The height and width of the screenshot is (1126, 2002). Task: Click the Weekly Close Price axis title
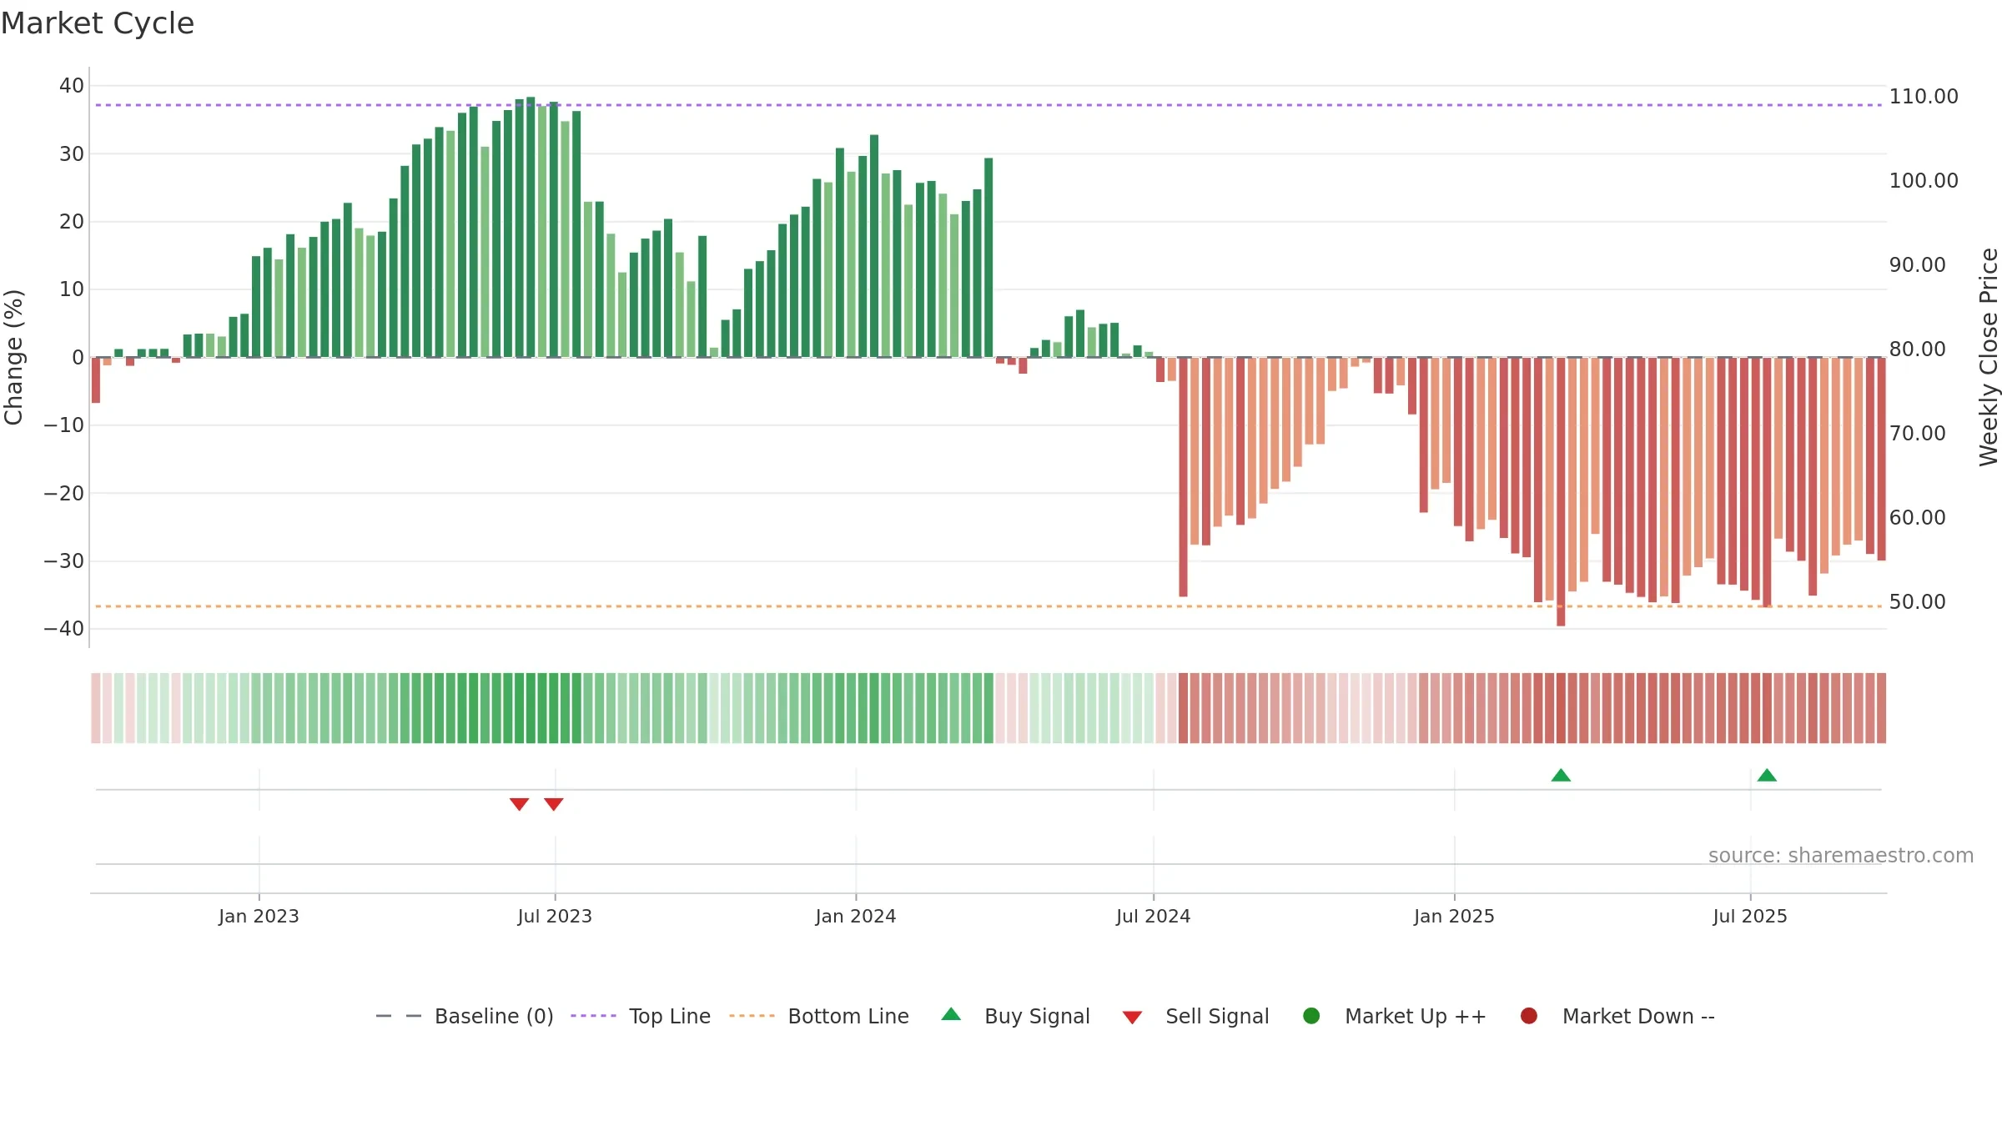click(x=1989, y=357)
